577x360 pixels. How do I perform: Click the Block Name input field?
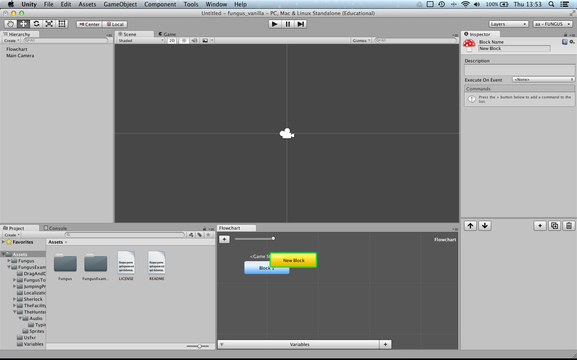tap(514, 48)
